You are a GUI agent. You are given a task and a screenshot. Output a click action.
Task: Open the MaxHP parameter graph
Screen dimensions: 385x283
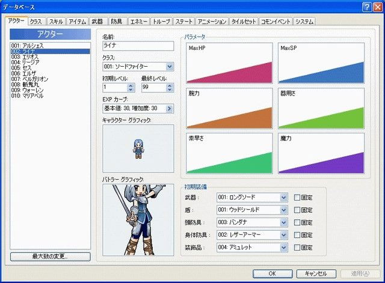coord(229,63)
